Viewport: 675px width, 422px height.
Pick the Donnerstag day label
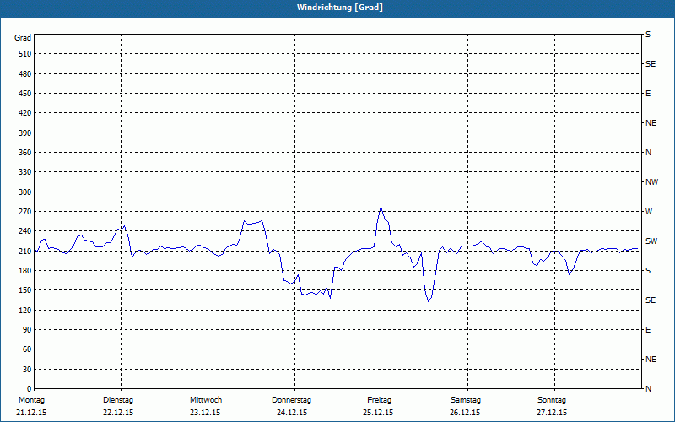[292, 399]
